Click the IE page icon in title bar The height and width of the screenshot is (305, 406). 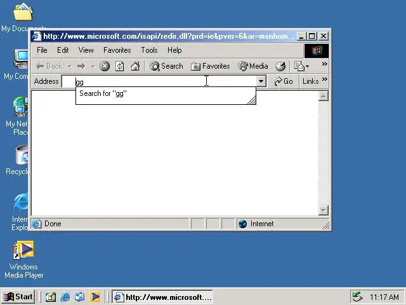(37, 36)
